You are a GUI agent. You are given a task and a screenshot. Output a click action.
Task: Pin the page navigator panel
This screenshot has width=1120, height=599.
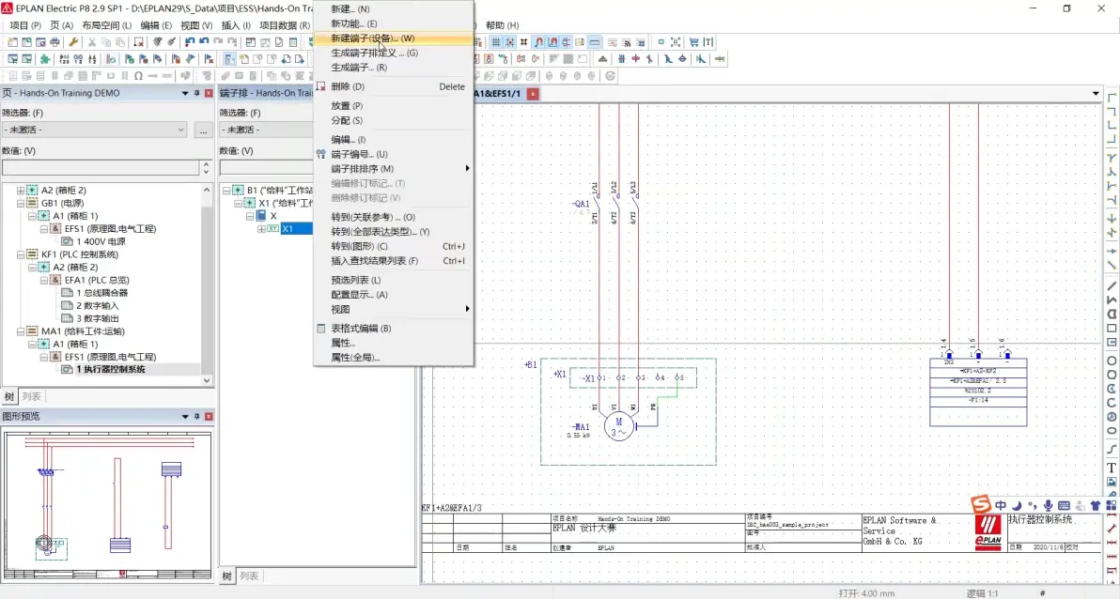(x=196, y=93)
